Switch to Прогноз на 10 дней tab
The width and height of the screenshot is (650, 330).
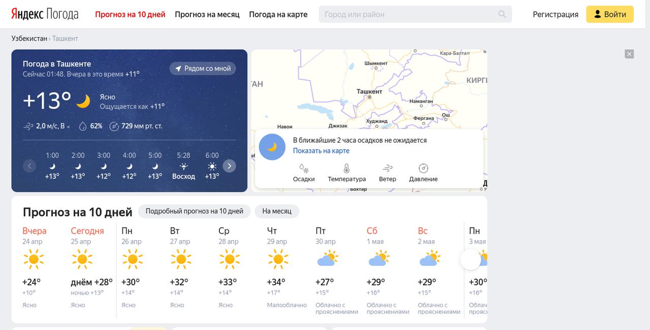(x=130, y=14)
